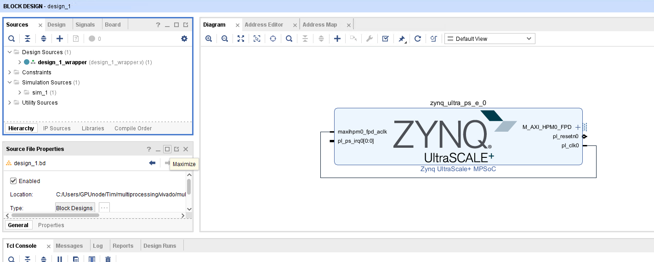Switch to the Design tab
The image size is (654, 262).
pyautogui.click(x=57, y=25)
